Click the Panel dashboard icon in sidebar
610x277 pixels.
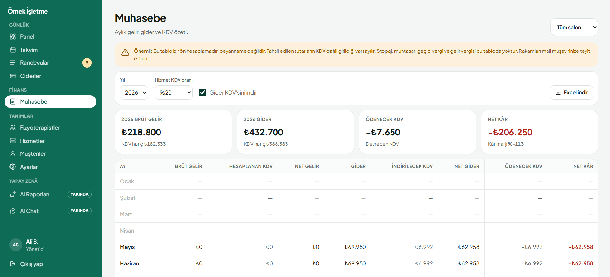pos(13,37)
